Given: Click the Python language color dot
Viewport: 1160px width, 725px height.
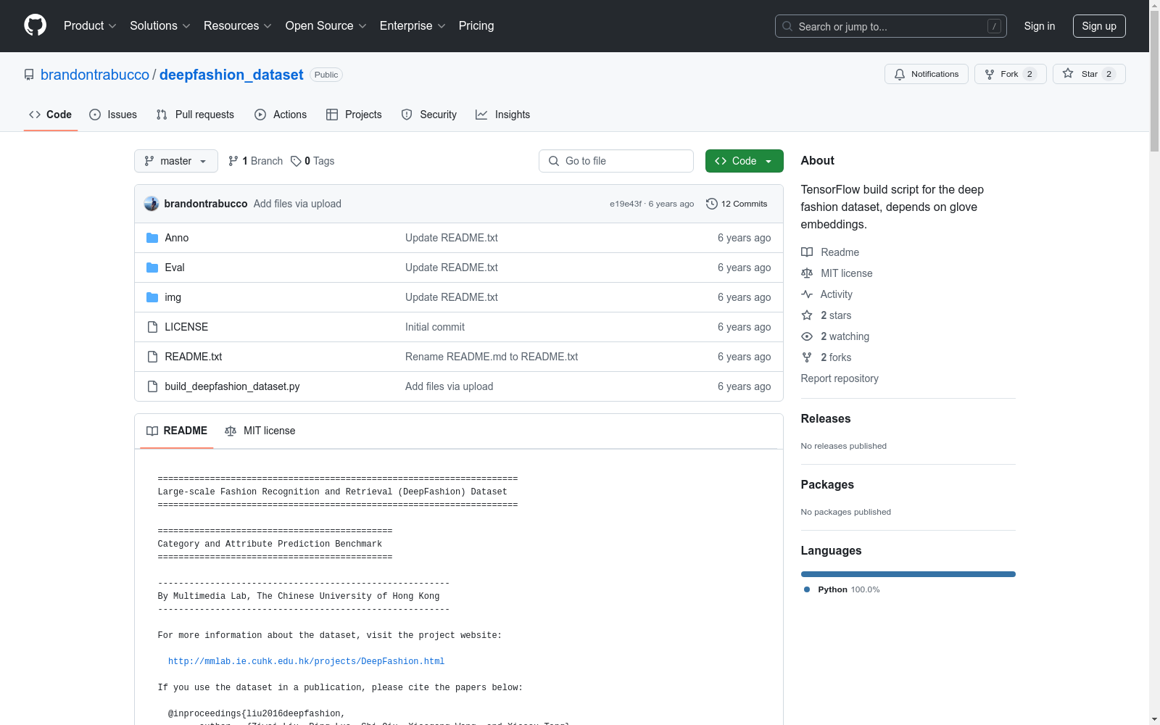Looking at the screenshot, I should pos(807,589).
